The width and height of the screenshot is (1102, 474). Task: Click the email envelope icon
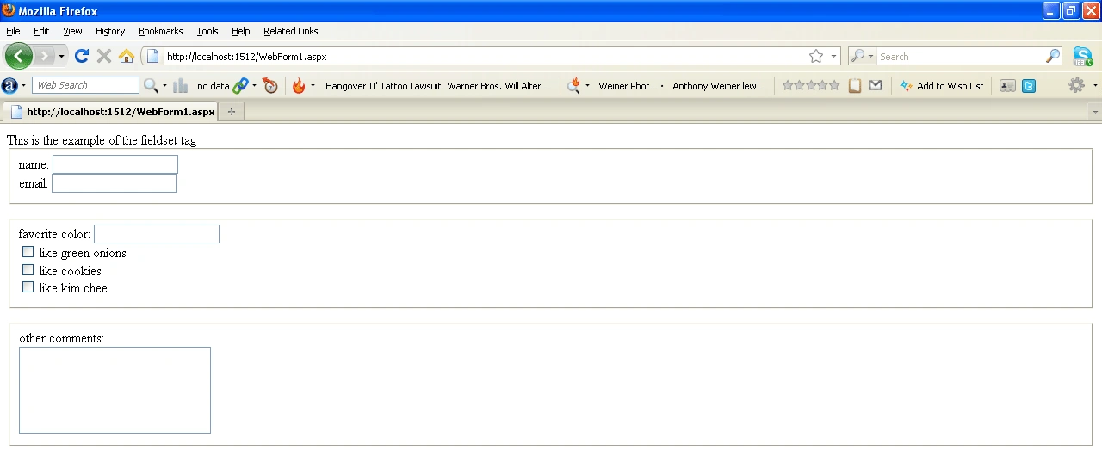(876, 85)
